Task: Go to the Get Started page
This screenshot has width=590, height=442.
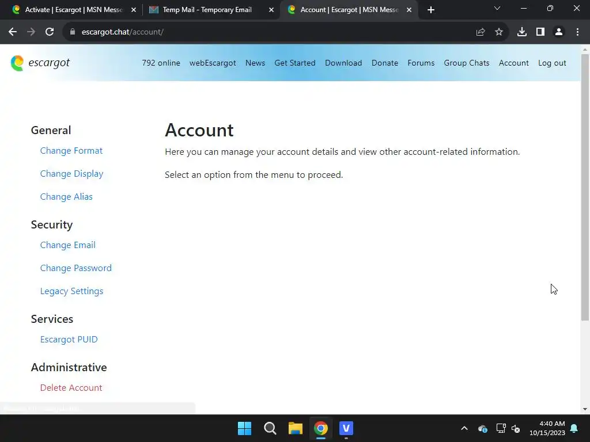Action: [x=295, y=63]
